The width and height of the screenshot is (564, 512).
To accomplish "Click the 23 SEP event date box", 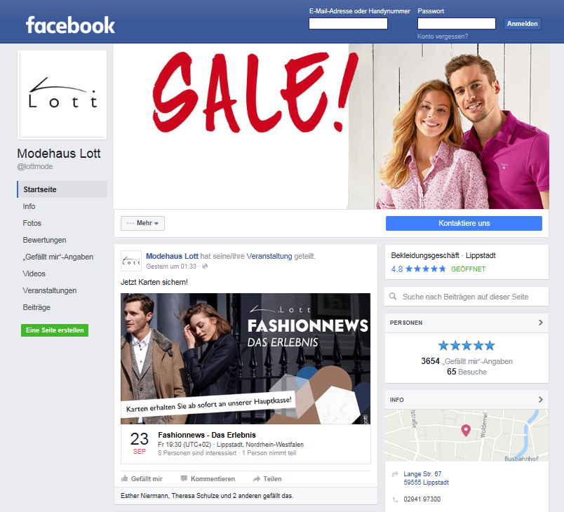I will point(140,443).
